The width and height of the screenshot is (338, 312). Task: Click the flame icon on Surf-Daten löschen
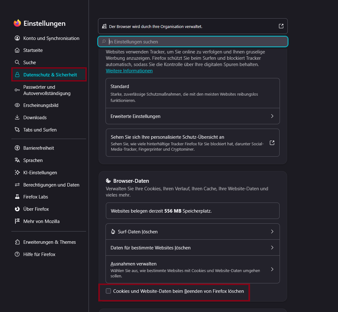113,231
